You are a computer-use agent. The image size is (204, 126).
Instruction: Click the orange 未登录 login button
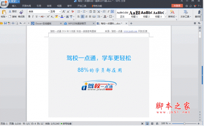[x=177, y=6]
